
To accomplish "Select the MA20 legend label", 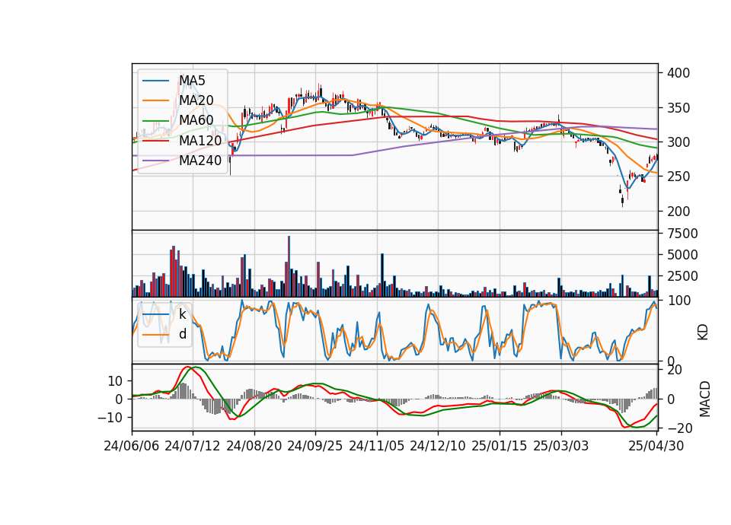I will point(196,100).
